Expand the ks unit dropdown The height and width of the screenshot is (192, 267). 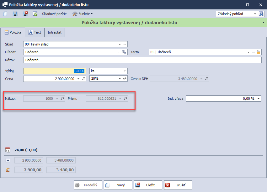point(125,71)
